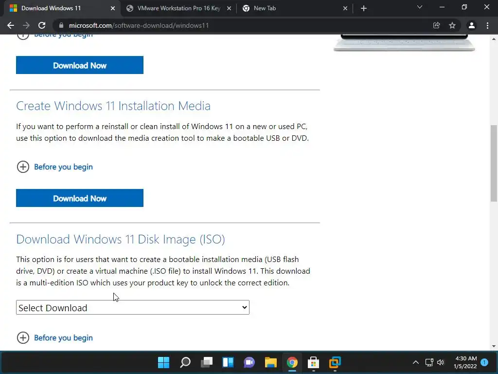This screenshot has height=374, width=498.
Task: Open clock and date 4:30 AM
Action: [465, 362]
